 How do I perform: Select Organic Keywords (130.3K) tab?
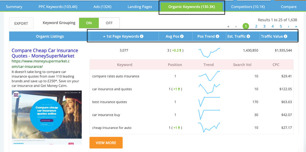pyautogui.click(x=192, y=7)
